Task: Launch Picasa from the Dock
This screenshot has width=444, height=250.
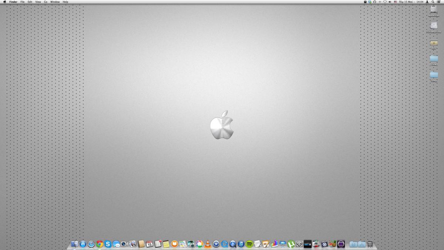Action: click(x=199, y=244)
